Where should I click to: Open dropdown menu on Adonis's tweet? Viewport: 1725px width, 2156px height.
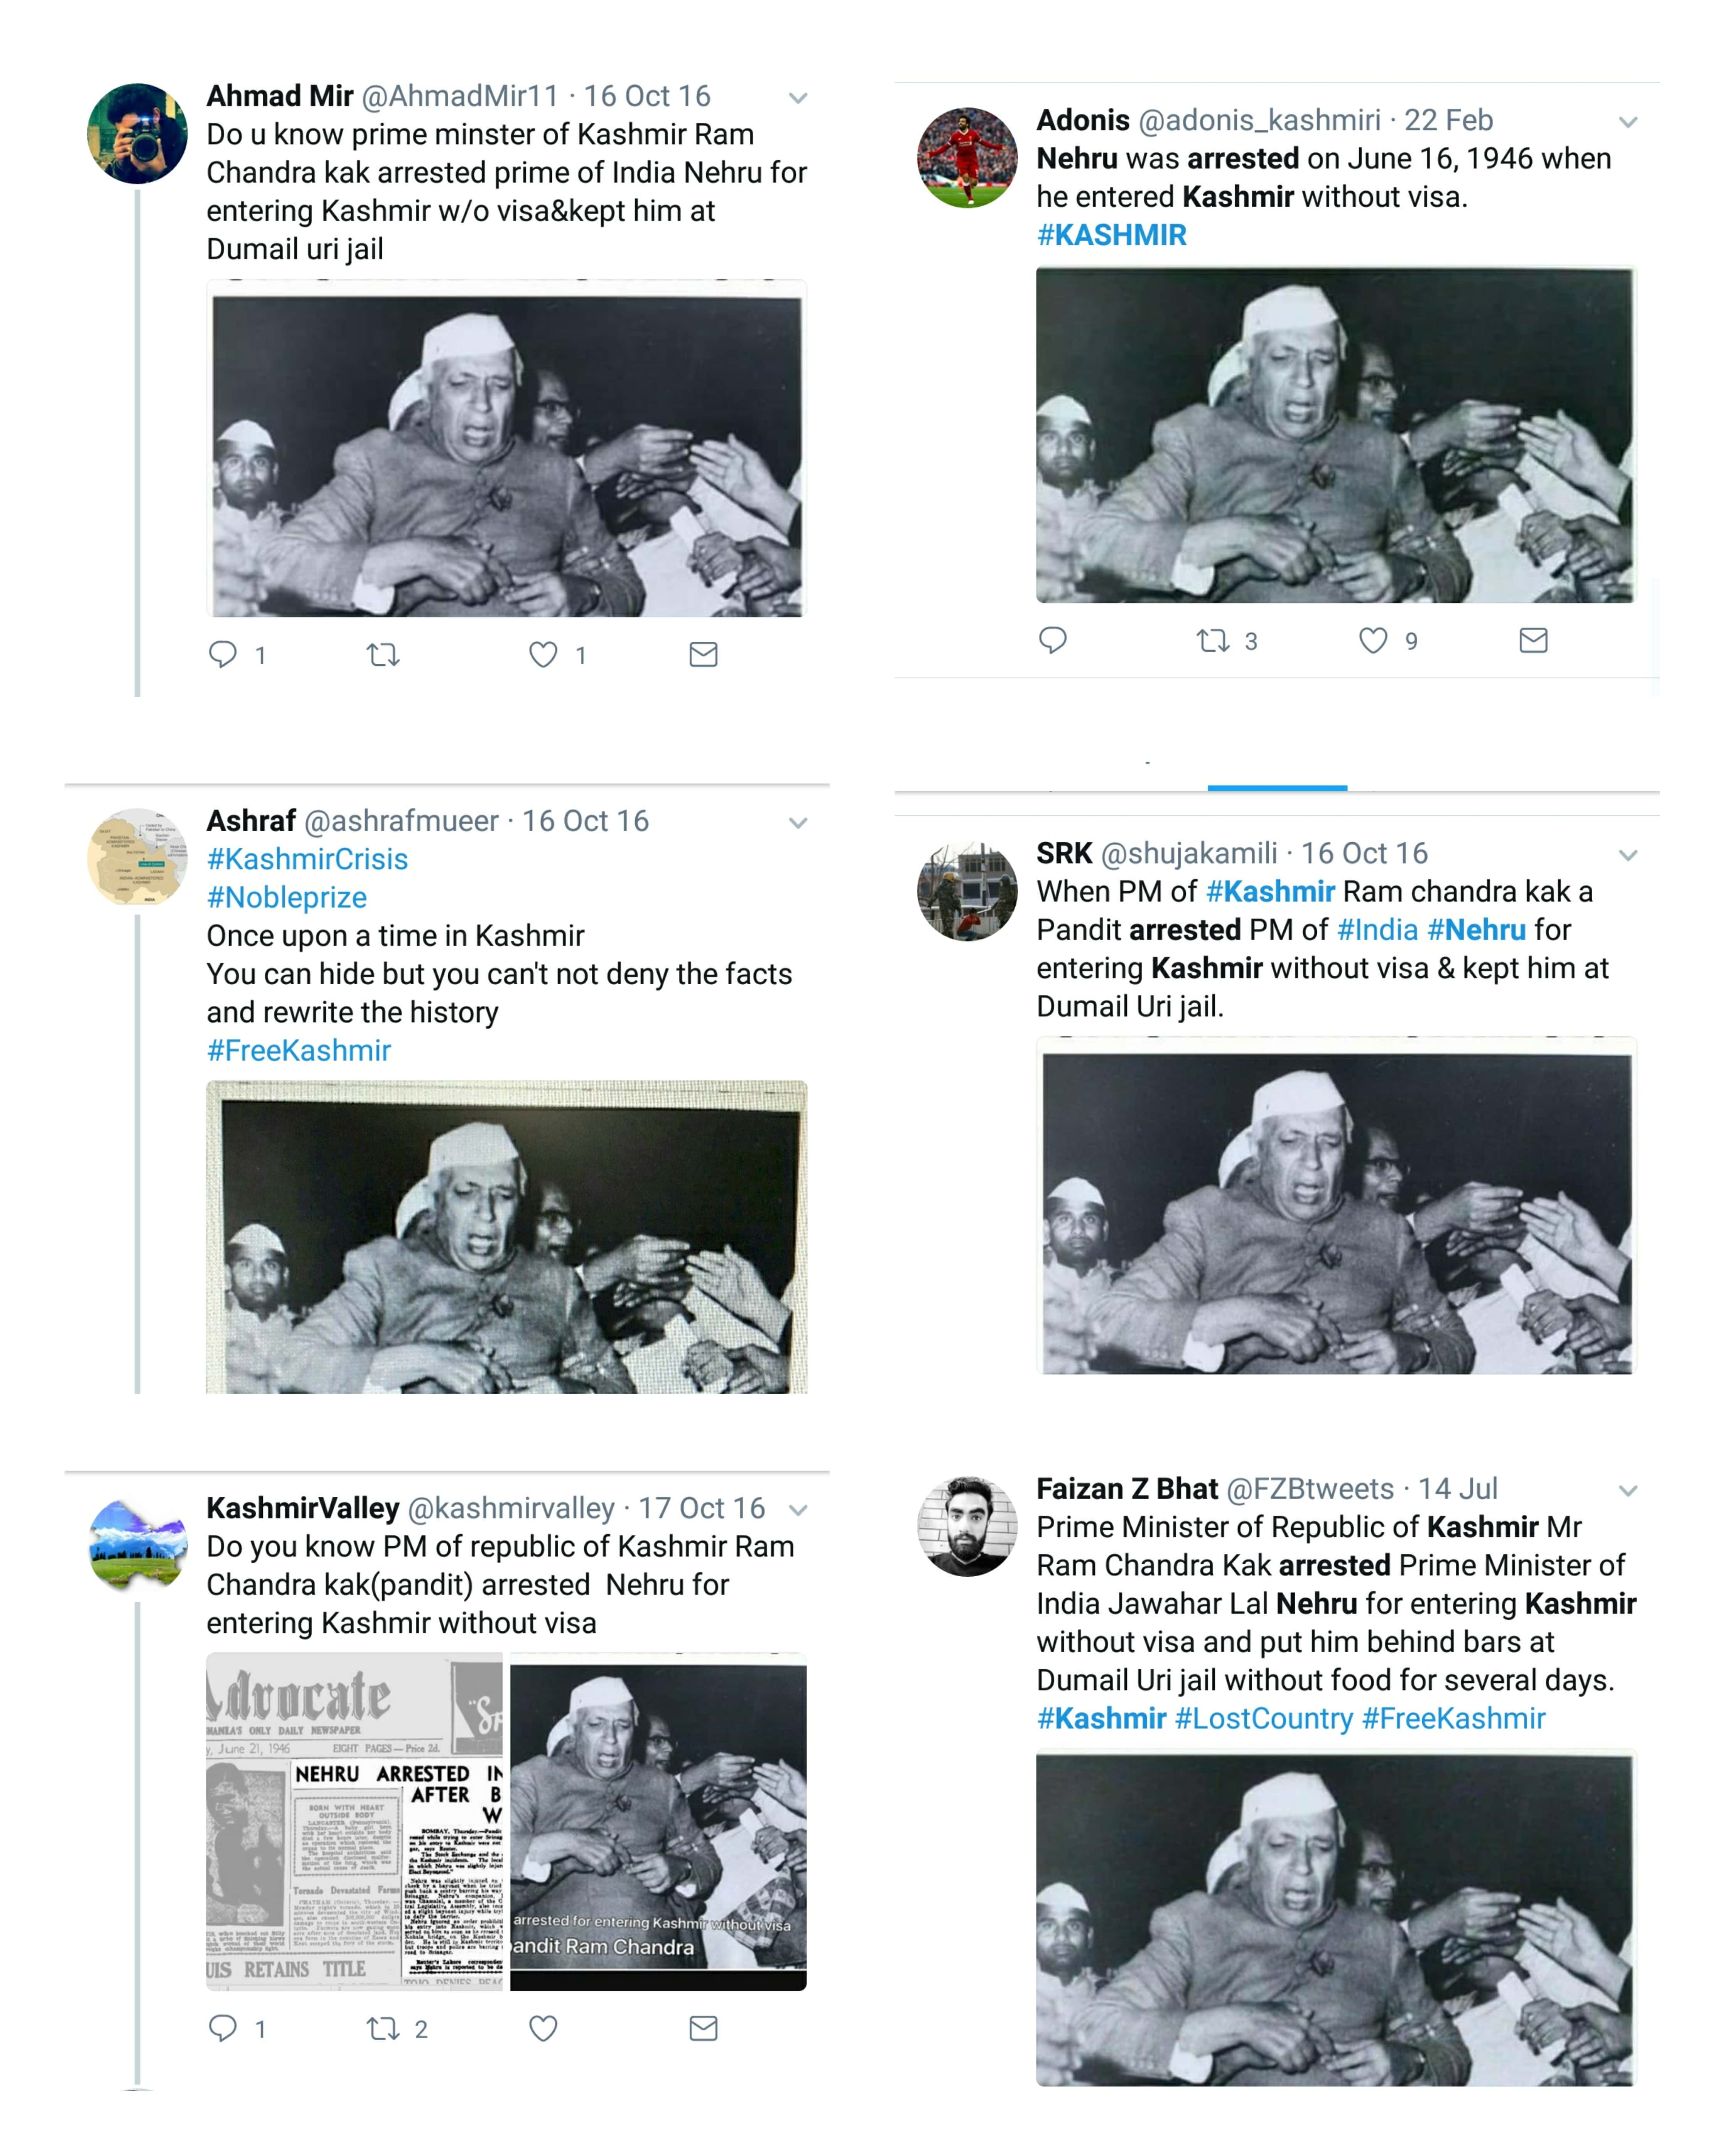[1628, 122]
